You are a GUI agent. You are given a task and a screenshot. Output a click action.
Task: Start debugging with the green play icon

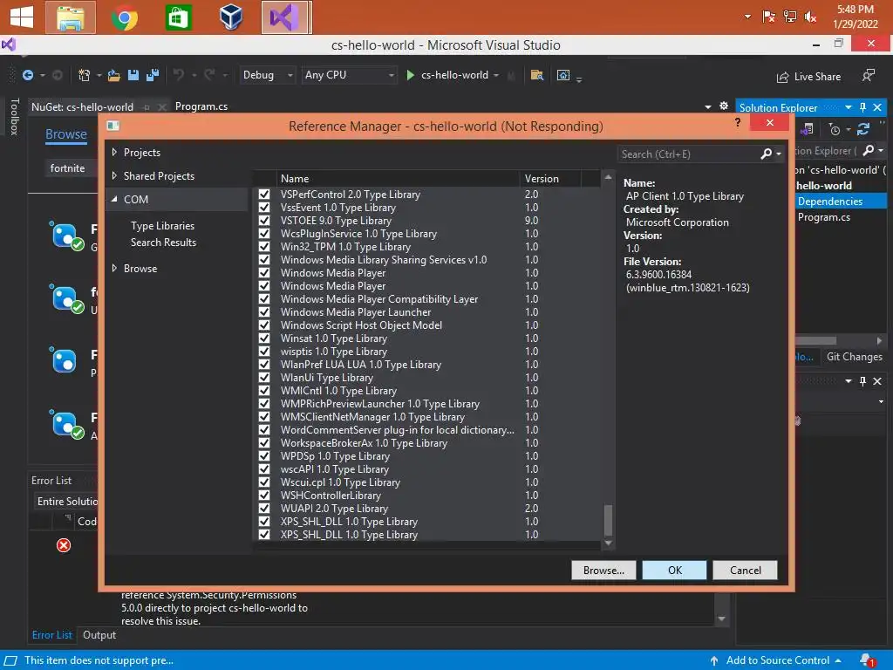pos(410,75)
